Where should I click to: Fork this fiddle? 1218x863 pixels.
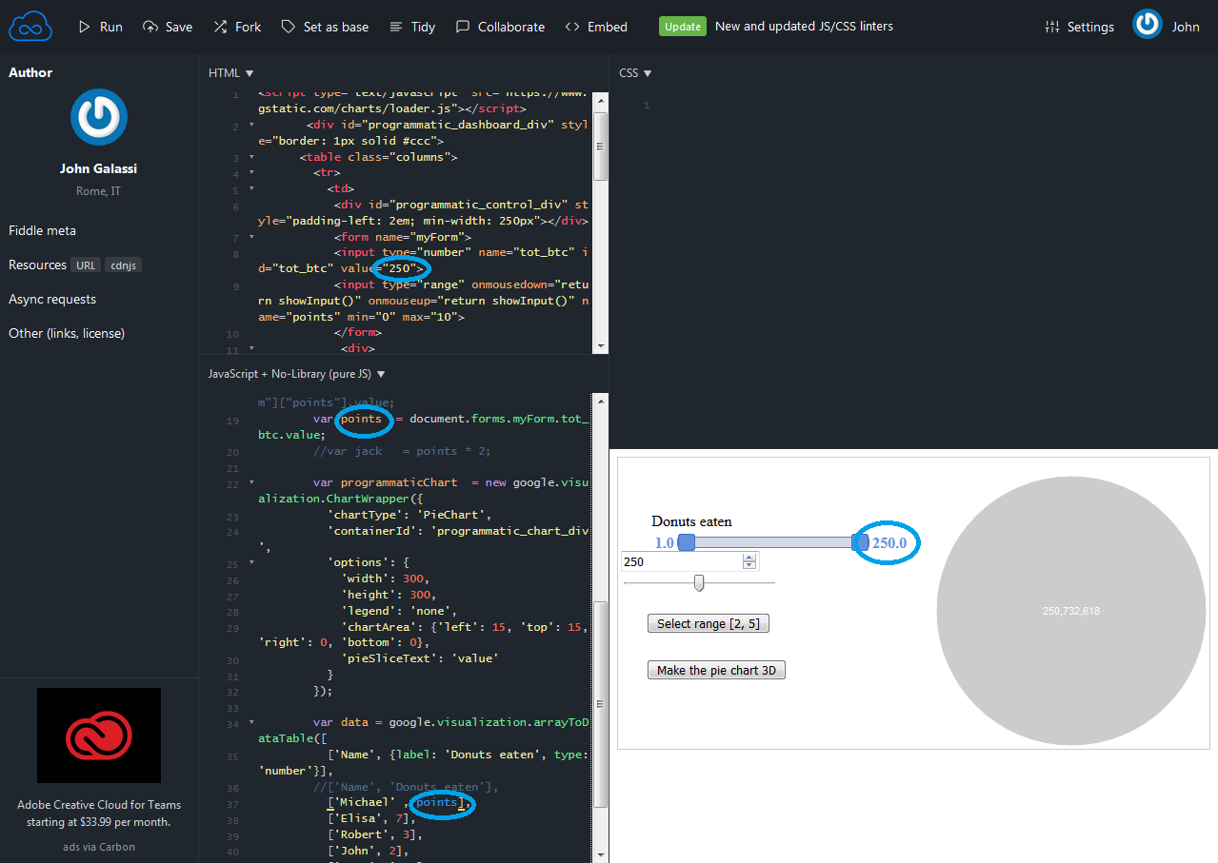pos(237,27)
